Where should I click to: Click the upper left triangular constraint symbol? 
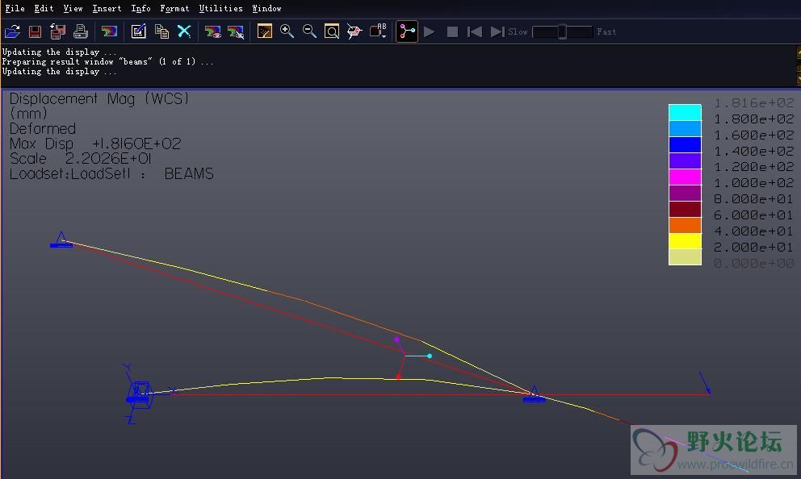coord(61,240)
